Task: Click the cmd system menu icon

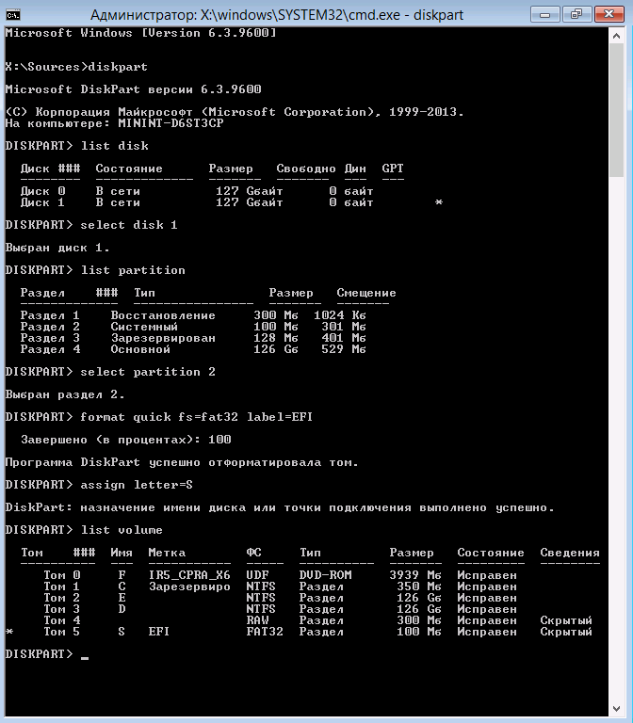Action: click(x=13, y=15)
